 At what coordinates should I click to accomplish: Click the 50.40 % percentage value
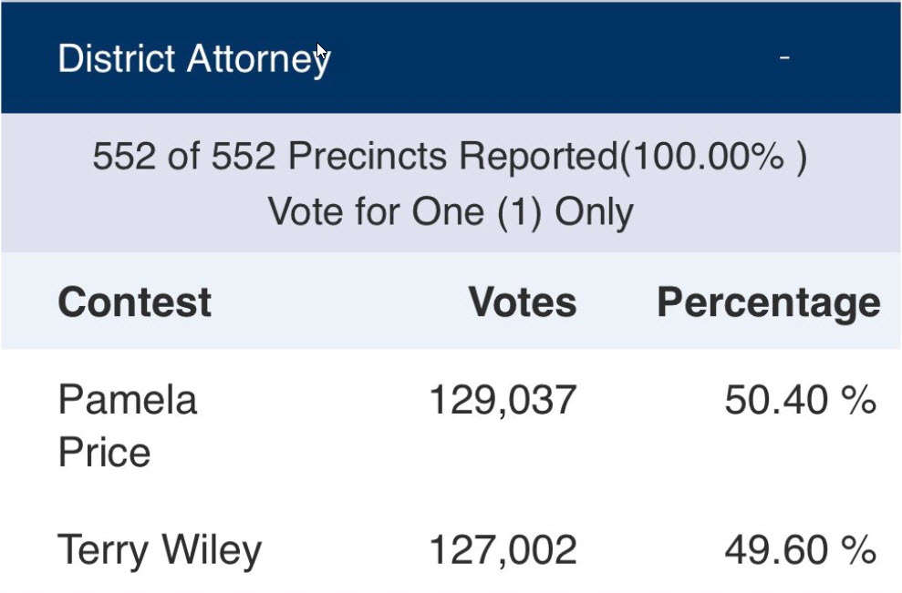click(x=800, y=400)
